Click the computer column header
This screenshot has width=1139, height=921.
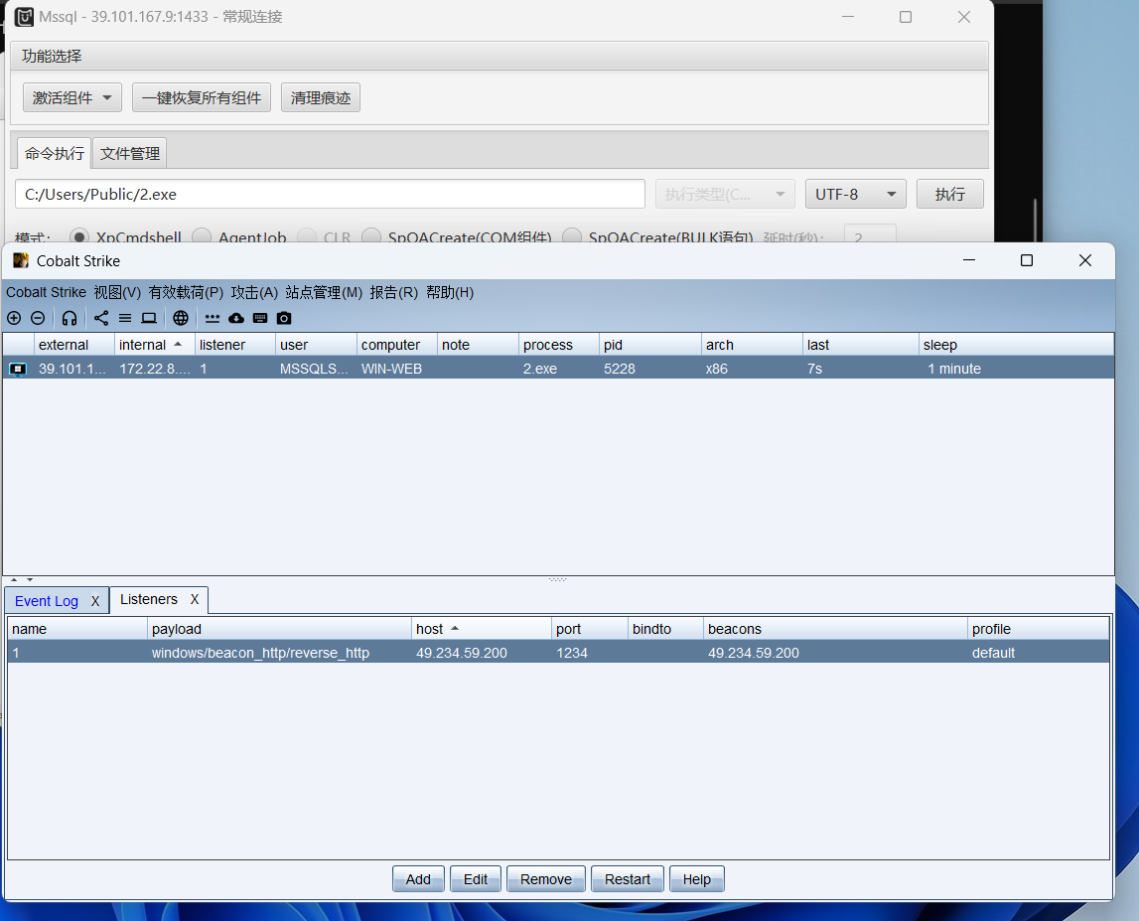pos(396,345)
